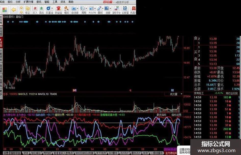Click MAVOL5: 110314 volume label
The height and width of the screenshot is (155, 241).
click(28, 94)
